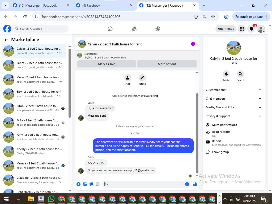Open Task View on the taskbar
The width and height of the screenshot is (272, 204).
point(19,199)
